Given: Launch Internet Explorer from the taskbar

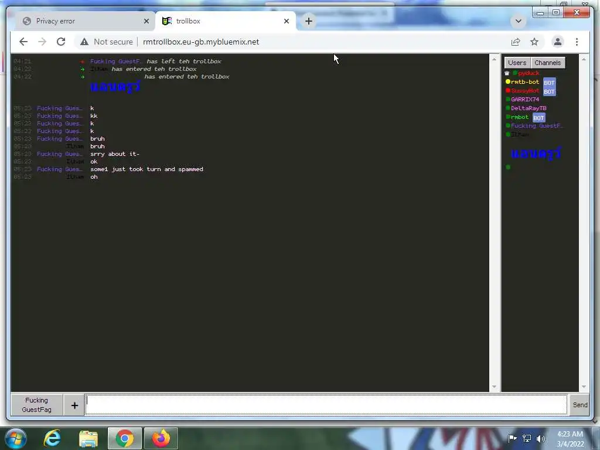Looking at the screenshot, I should [x=52, y=438].
